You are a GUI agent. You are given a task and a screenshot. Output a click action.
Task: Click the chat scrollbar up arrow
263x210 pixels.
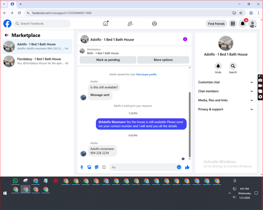(190, 68)
